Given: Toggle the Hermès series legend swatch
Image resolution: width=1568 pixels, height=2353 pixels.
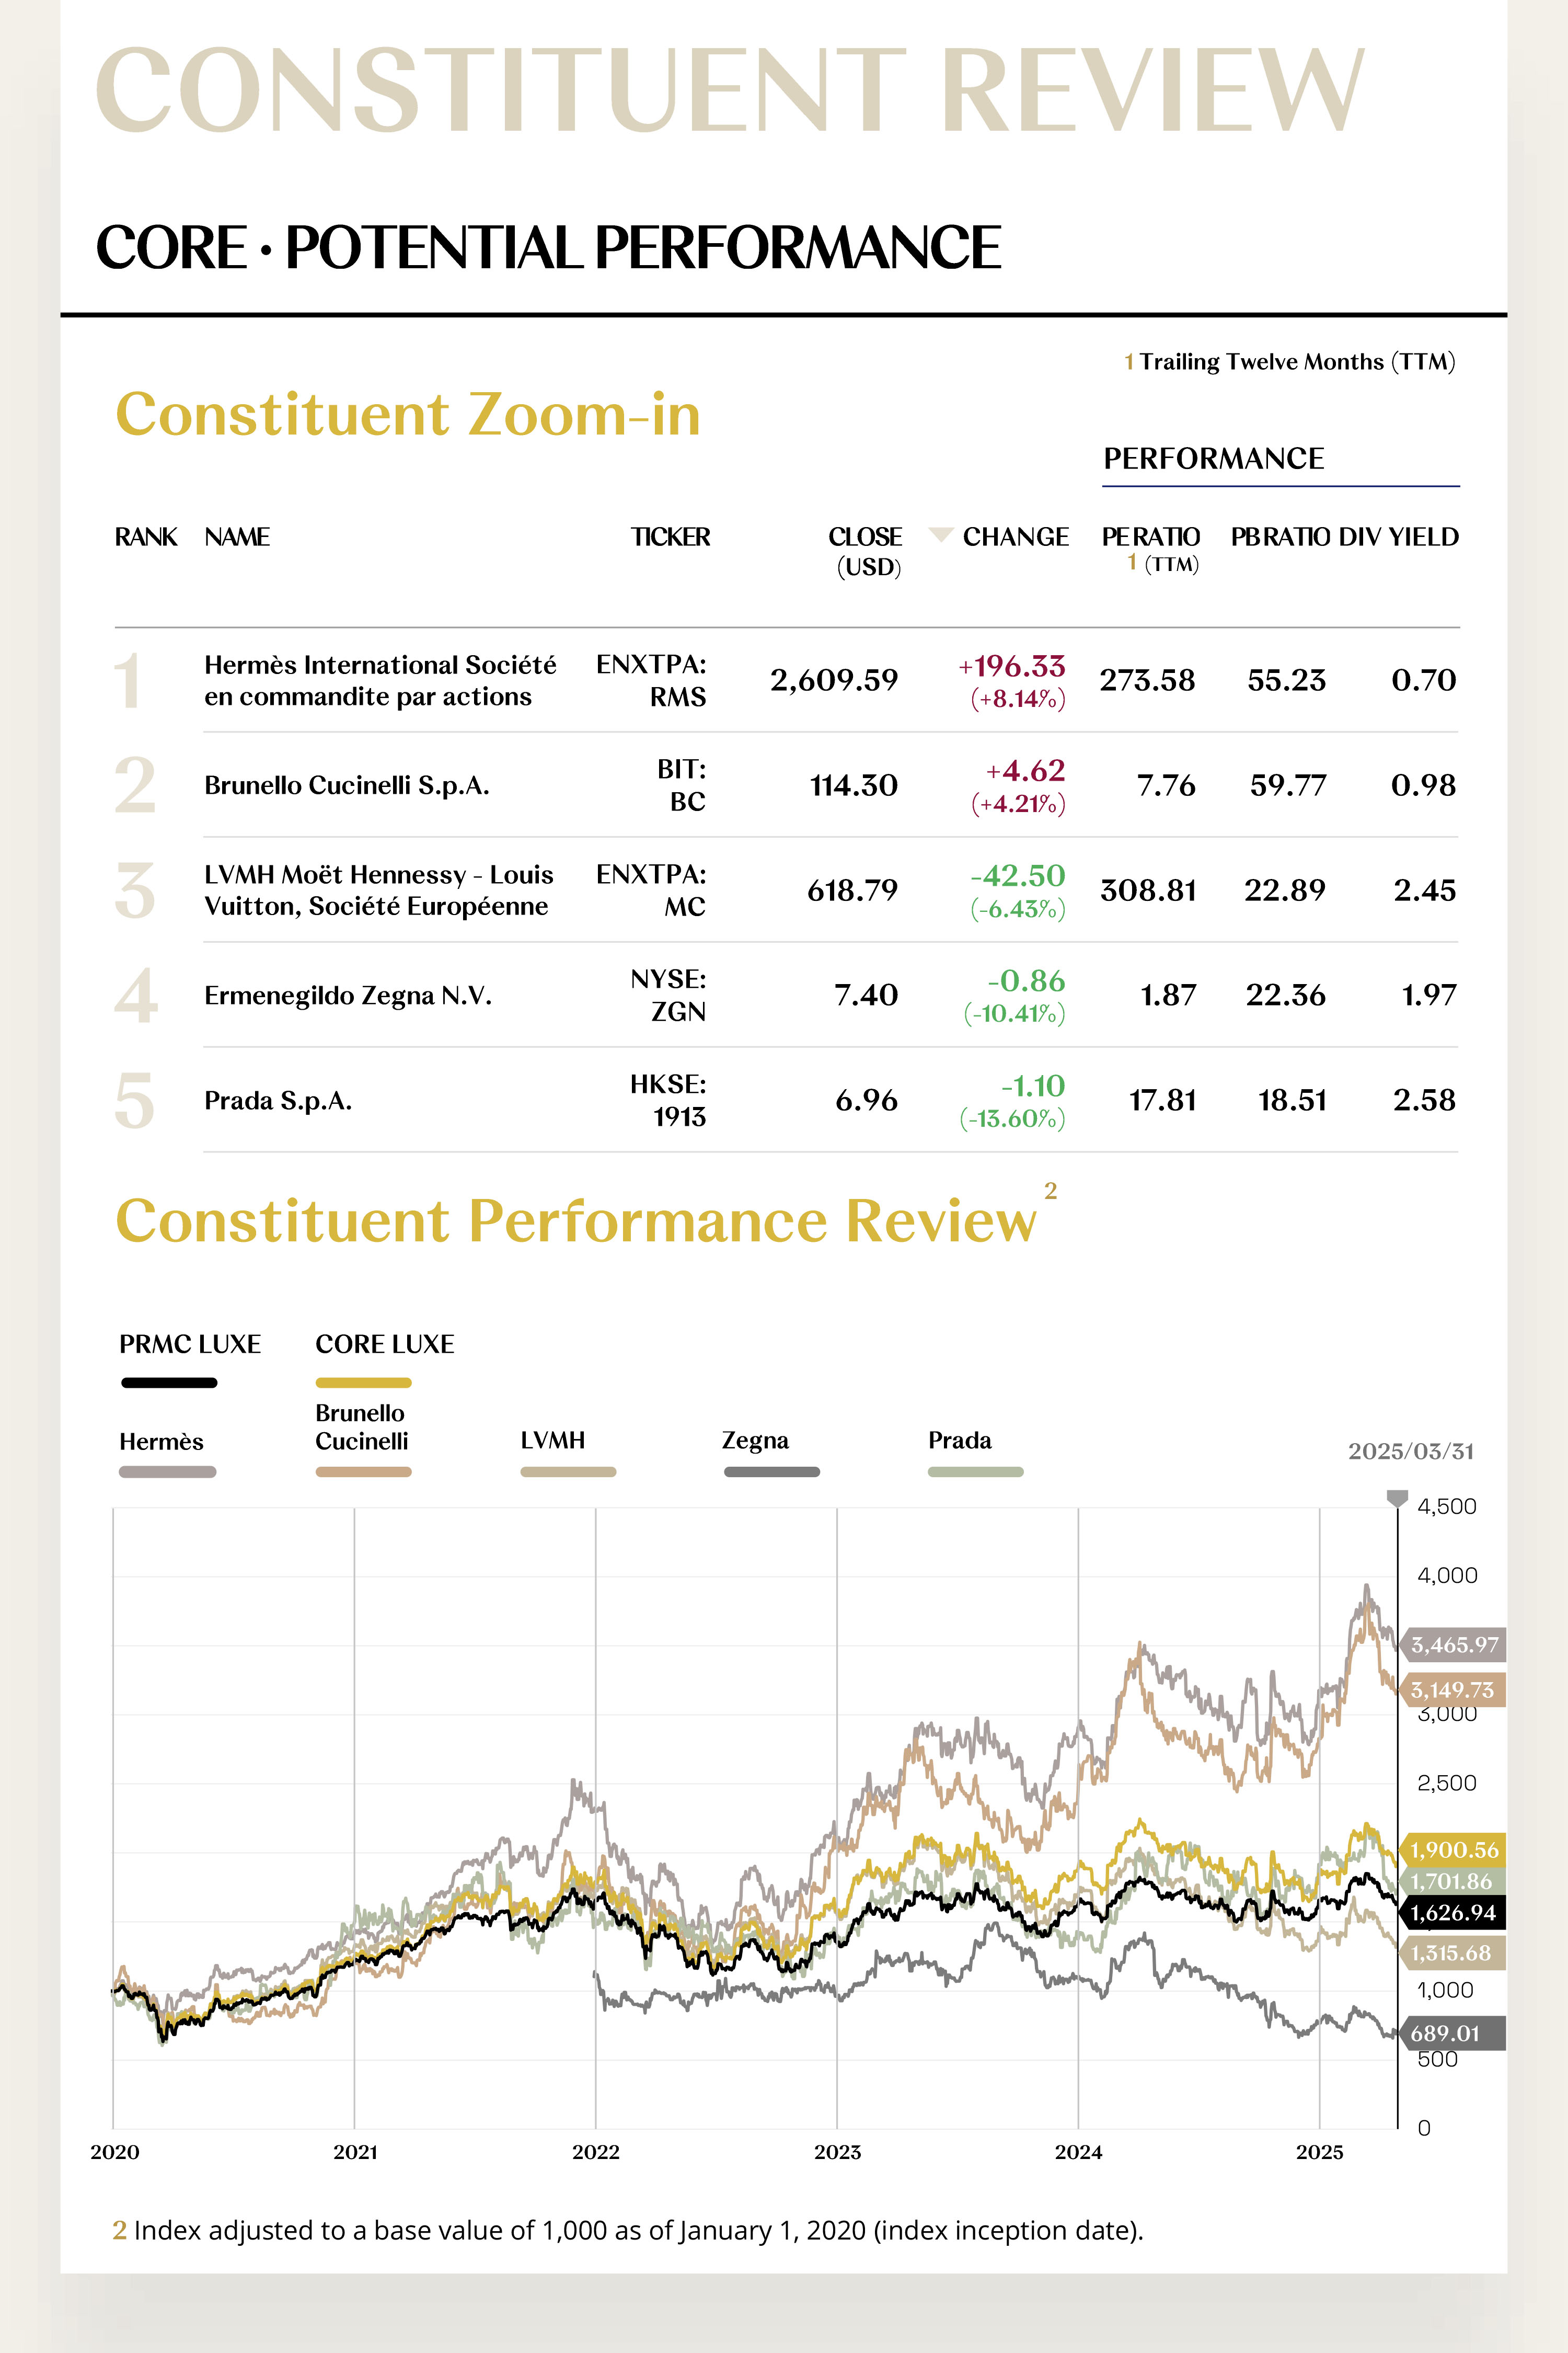Looking at the screenshot, I should 167,1471.
